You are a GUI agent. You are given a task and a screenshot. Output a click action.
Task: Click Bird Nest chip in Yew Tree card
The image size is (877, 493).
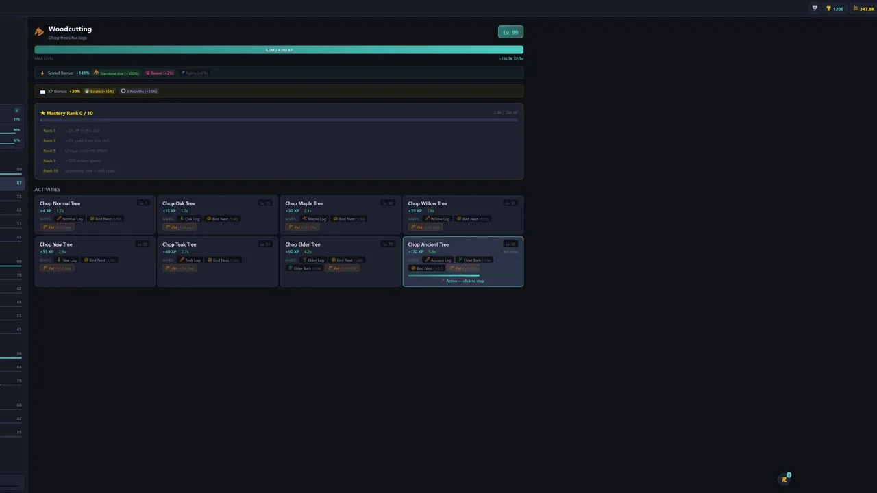[100, 260]
